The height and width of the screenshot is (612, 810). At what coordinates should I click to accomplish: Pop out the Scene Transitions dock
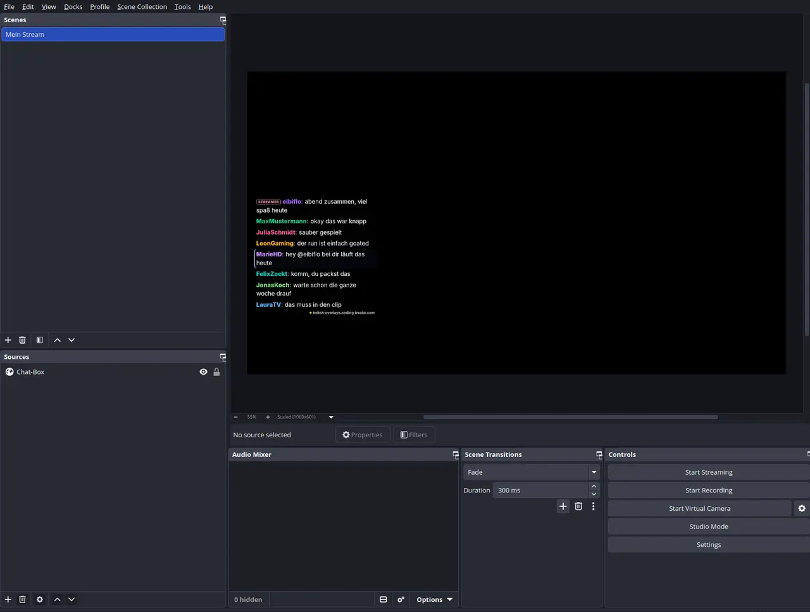pyautogui.click(x=599, y=454)
